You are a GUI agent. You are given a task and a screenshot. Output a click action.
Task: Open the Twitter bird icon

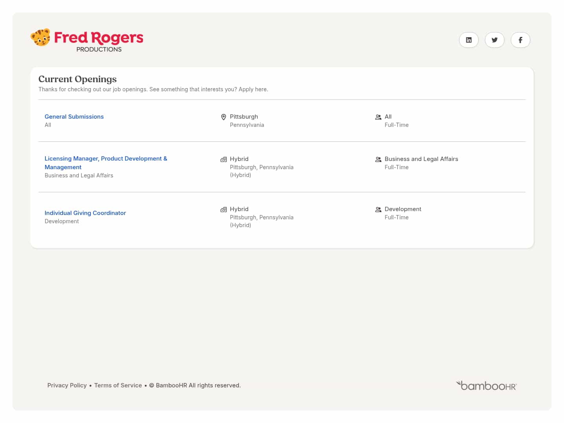click(494, 40)
